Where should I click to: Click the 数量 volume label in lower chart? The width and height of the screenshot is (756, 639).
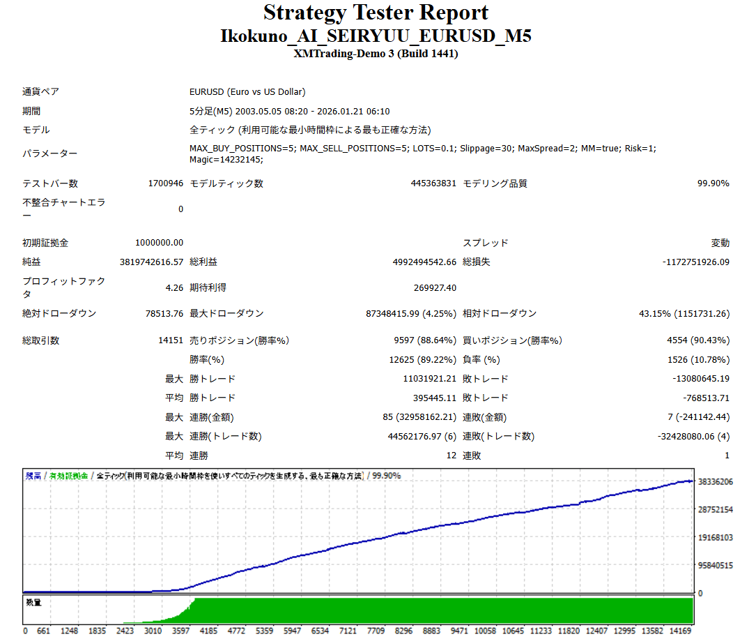33,602
